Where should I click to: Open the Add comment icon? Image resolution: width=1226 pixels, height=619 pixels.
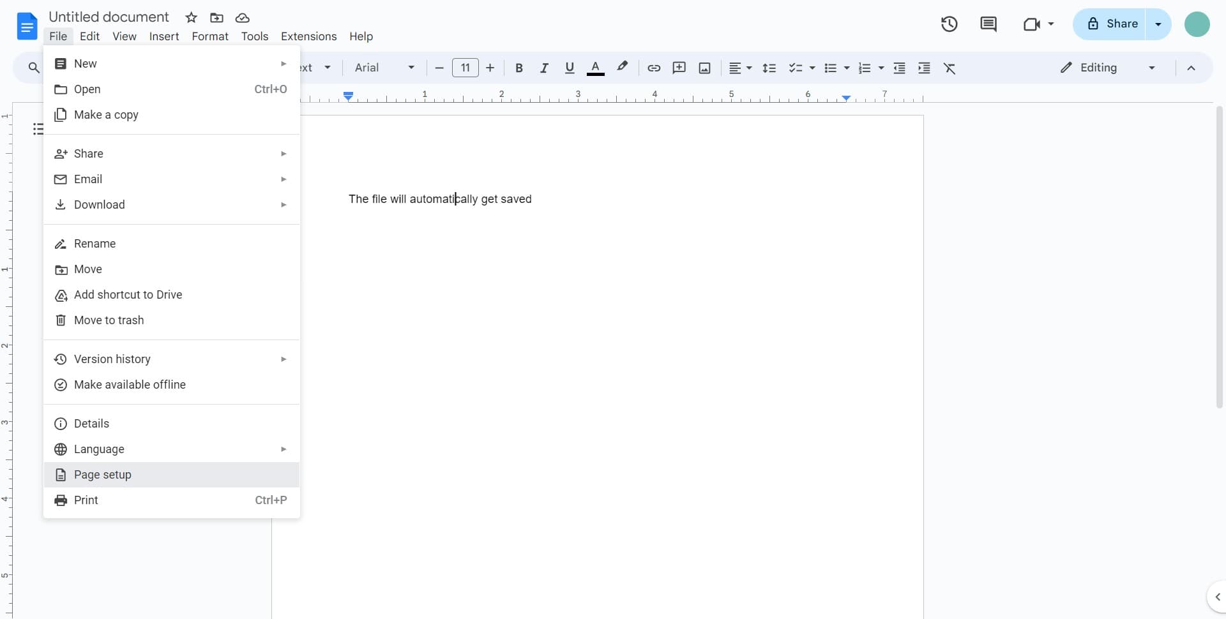coord(679,68)
